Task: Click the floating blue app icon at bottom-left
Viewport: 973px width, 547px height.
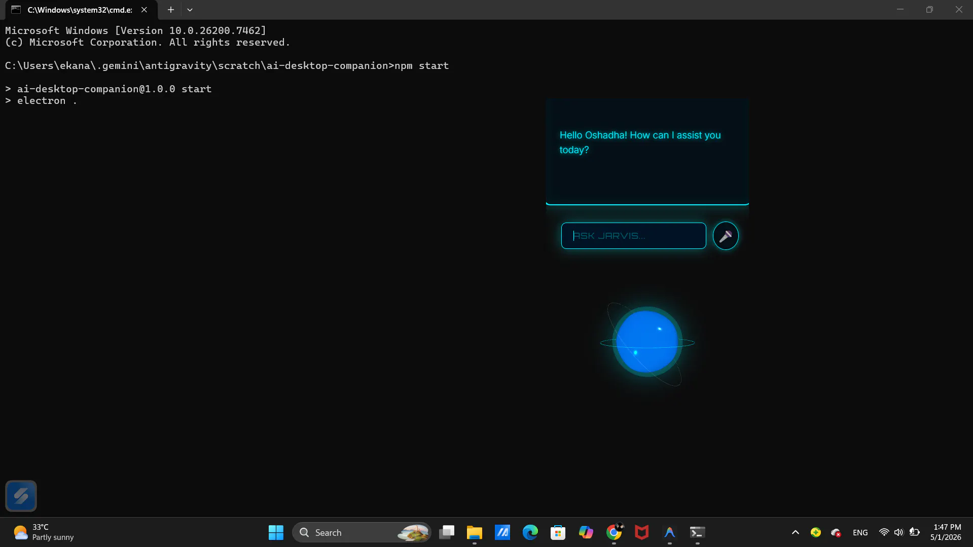Action: [x=21, y=496]
